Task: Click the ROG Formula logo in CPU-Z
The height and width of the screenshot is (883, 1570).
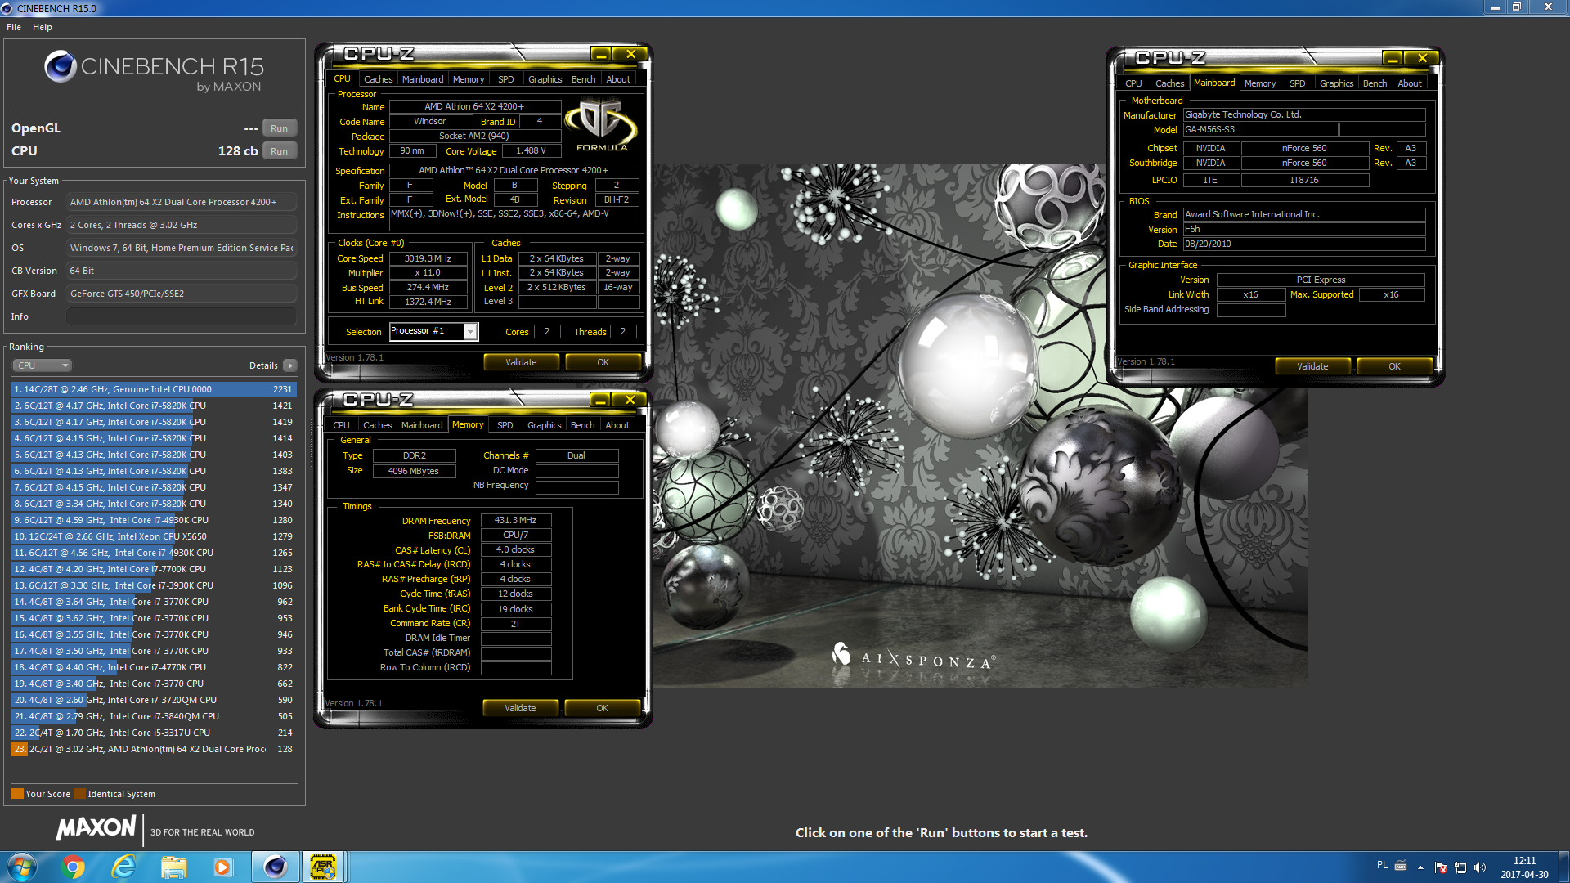Action: coord(602,125)
